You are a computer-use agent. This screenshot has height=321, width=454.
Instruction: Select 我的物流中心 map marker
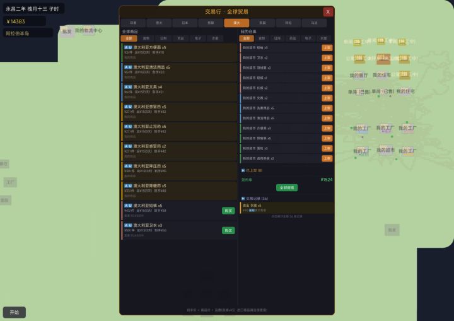88,30
